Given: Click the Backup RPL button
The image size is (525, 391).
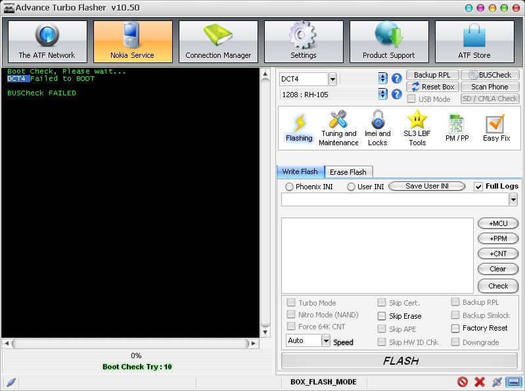Looking at the screenshot, I should click(432, 75).
